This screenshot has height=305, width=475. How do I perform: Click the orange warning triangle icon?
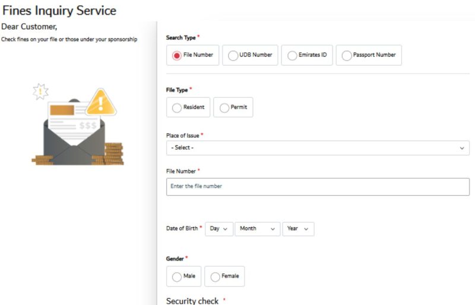point(101,103)
